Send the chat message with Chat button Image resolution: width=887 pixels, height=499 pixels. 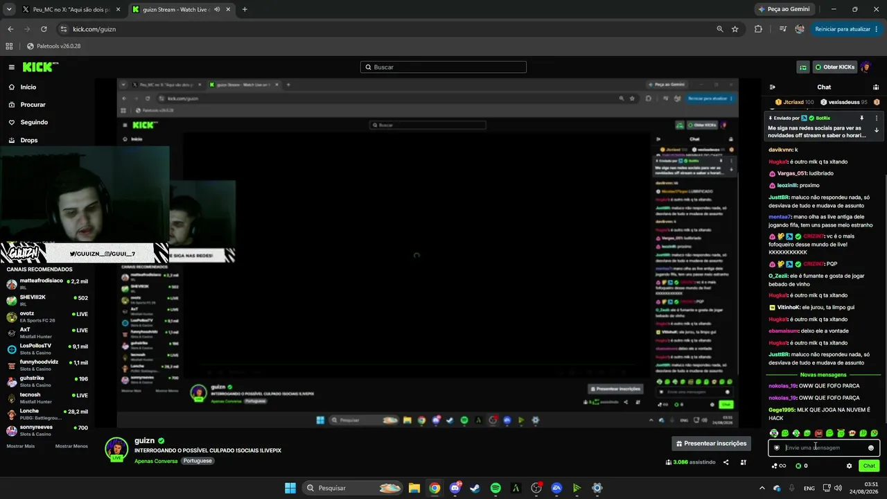pos(869,466)
